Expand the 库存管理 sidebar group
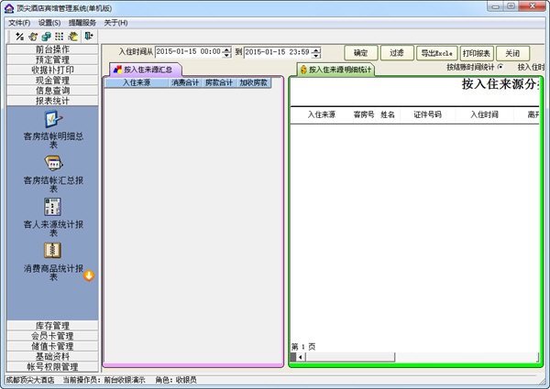 coord(52,326)
